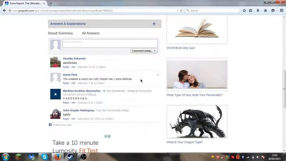Open a new browser tab
286x161 pixels.
coord(50,3)
